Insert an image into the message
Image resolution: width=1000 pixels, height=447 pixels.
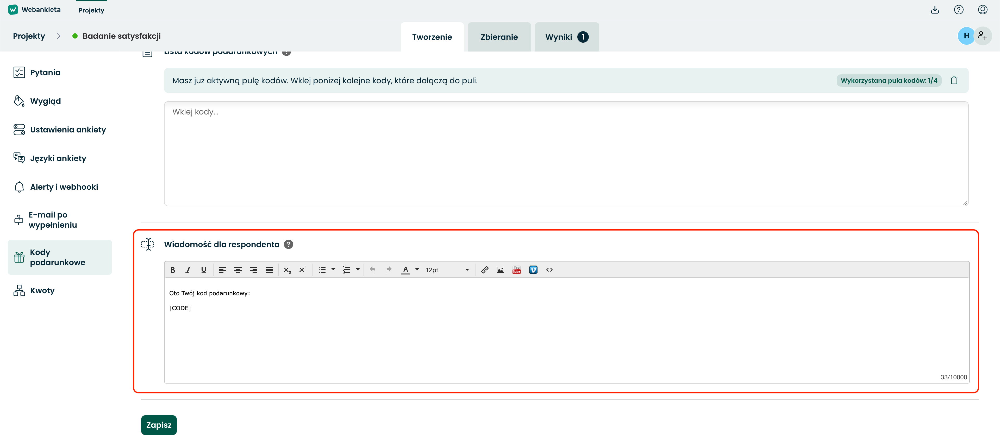pos(500,270)
